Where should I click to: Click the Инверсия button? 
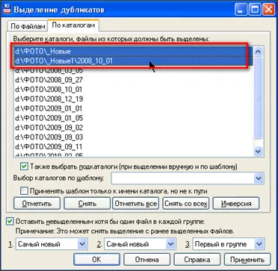(x=236, y=204)
